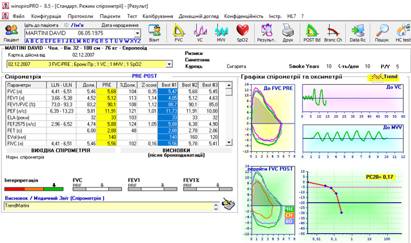Open the Протоколи menu
411x243 pixels.
click(80, 16)
